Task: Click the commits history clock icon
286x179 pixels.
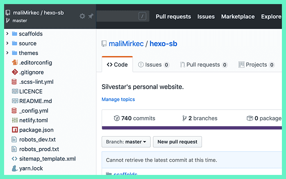Action: (116, 118)
